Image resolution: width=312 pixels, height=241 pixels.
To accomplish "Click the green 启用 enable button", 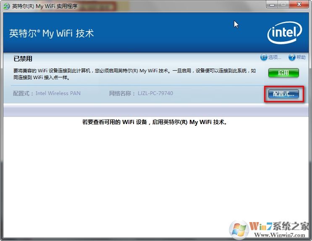I will (283, 73).
